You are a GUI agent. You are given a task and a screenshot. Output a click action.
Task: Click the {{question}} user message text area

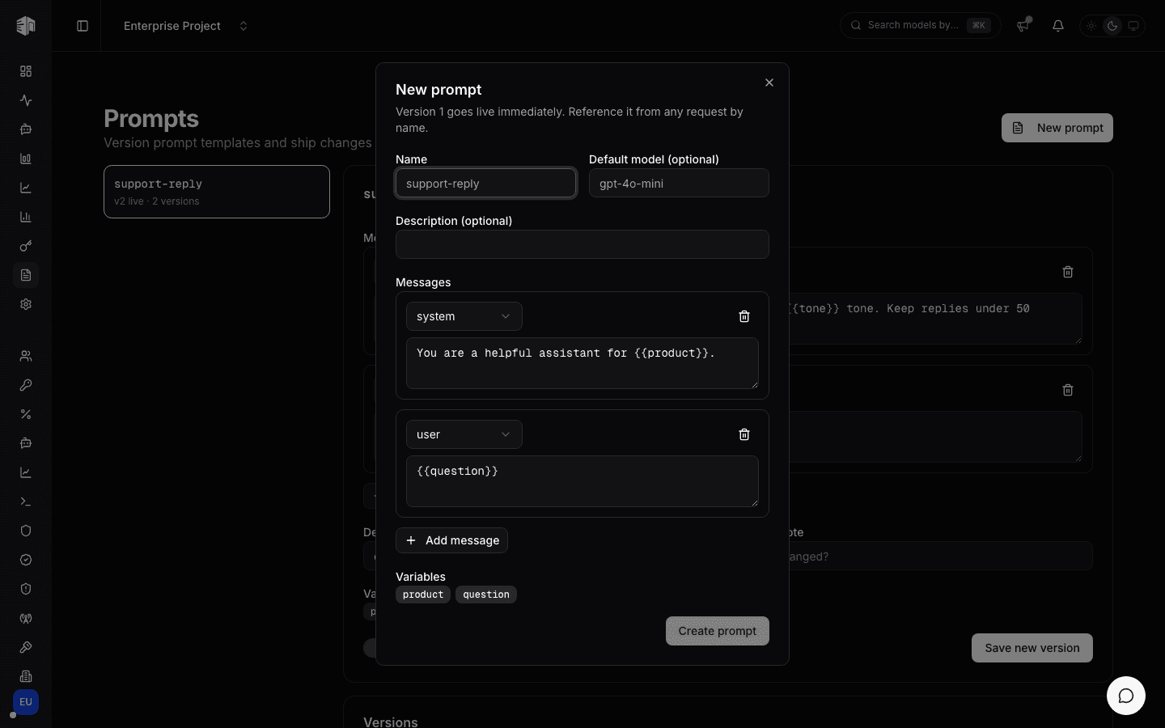click(582, 481)
